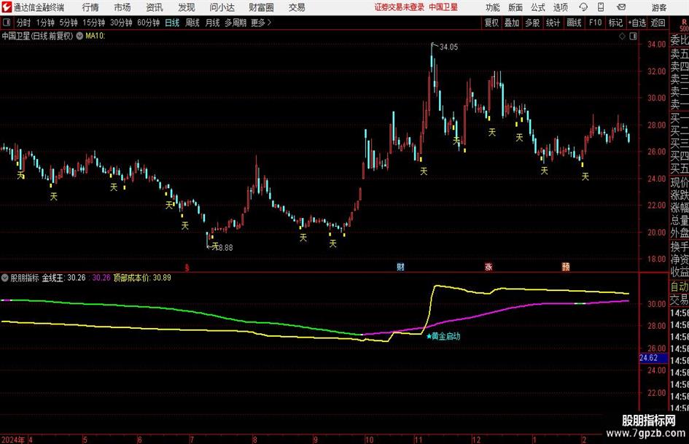Click the 证券交易未登录 login link
The image size is (689, 444).
(400, 7)
